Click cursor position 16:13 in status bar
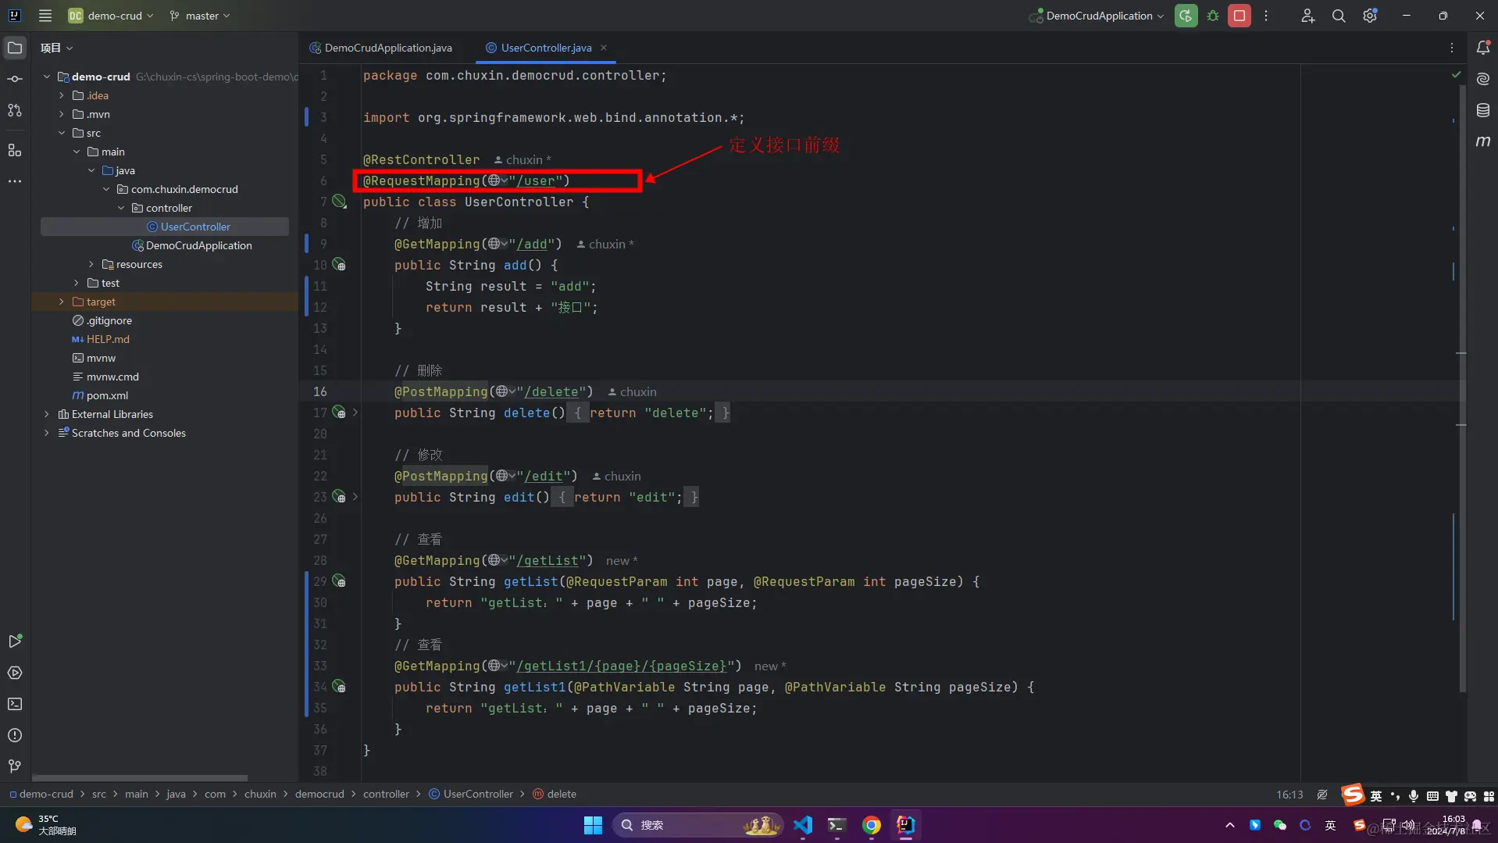Screen dimensions: 1498x843 (1289, 795)
